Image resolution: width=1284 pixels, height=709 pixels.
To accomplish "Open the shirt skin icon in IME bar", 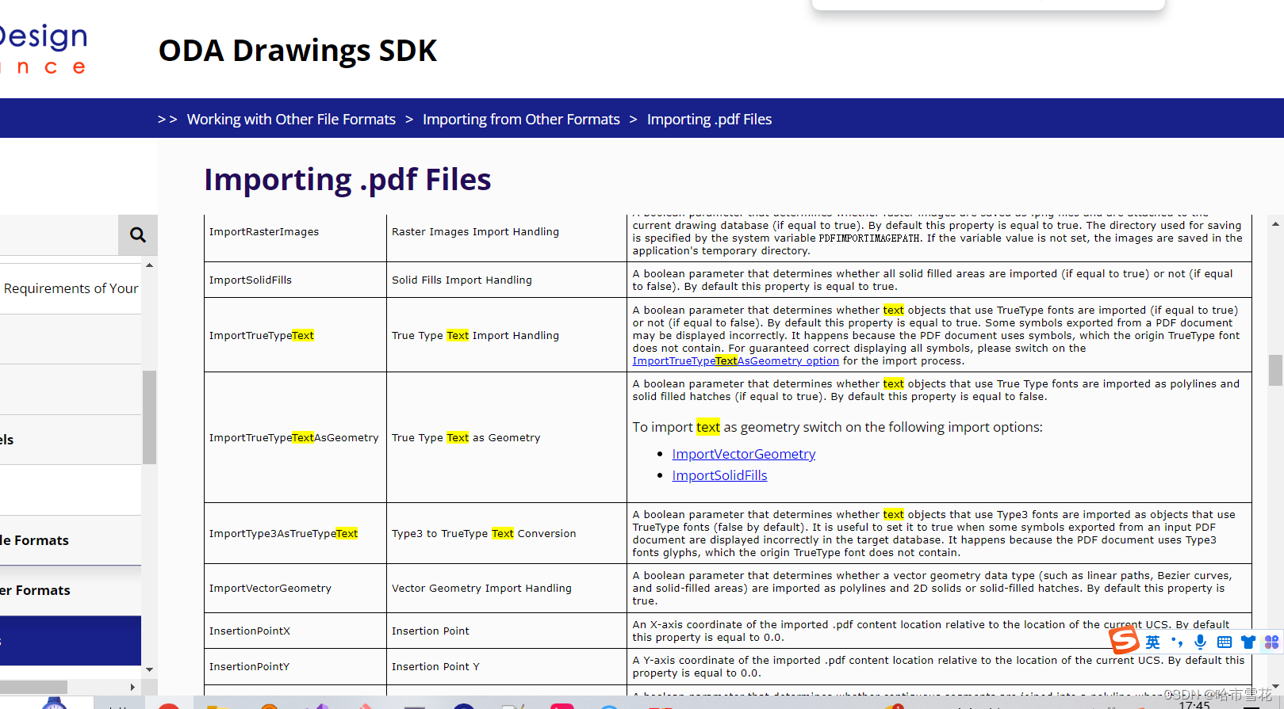I will (1248, 642).
